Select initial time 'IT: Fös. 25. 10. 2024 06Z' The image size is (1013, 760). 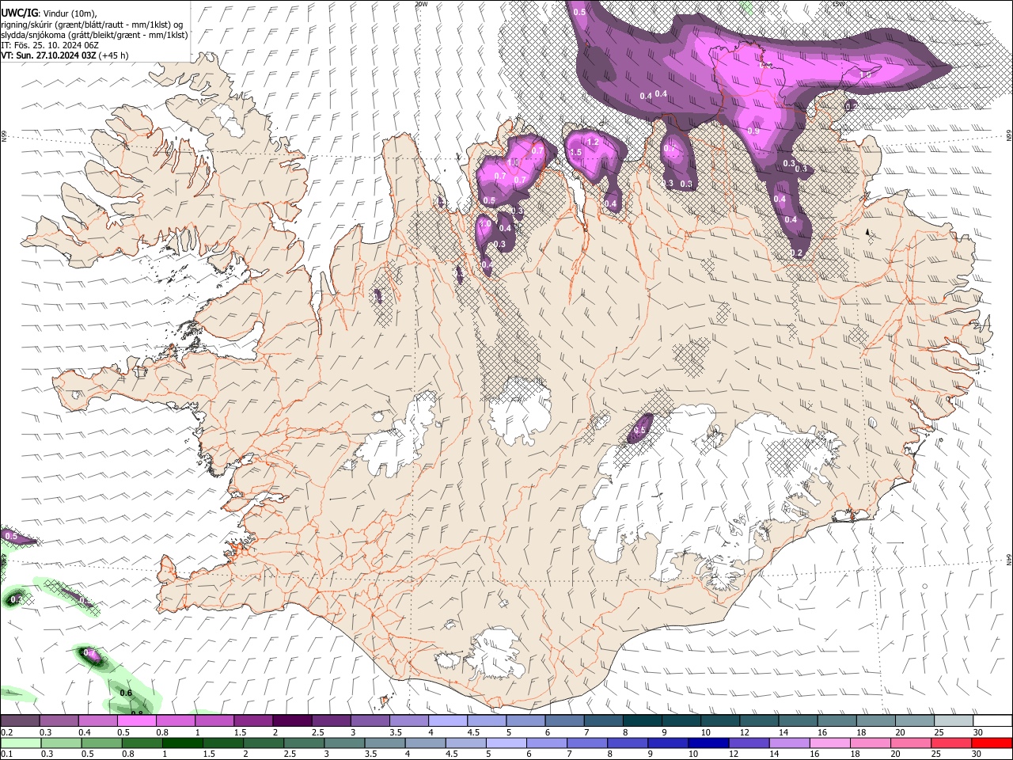pos(50,45)
